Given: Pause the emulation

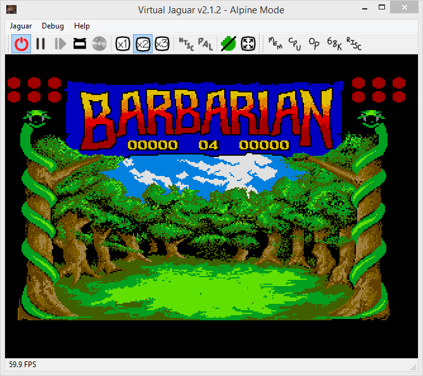Looking at the screenshot, I should 41,44.
